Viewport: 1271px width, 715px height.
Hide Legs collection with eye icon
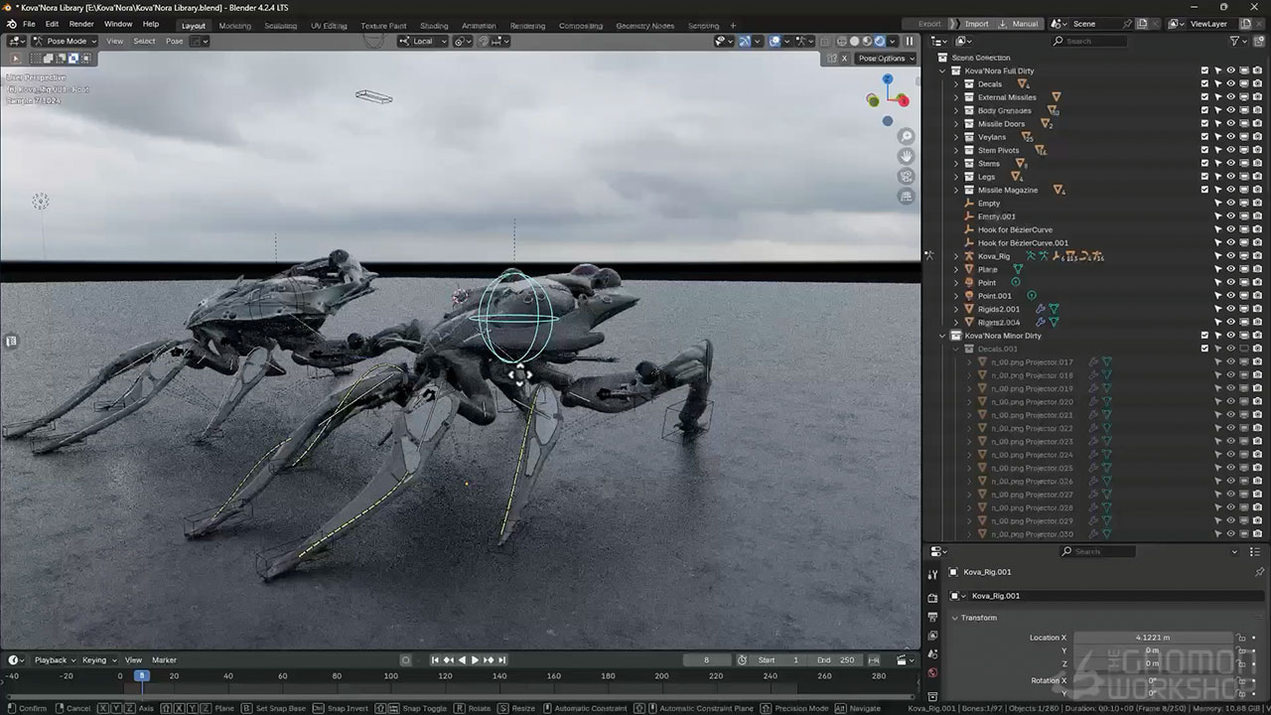tap(1230, 177)
